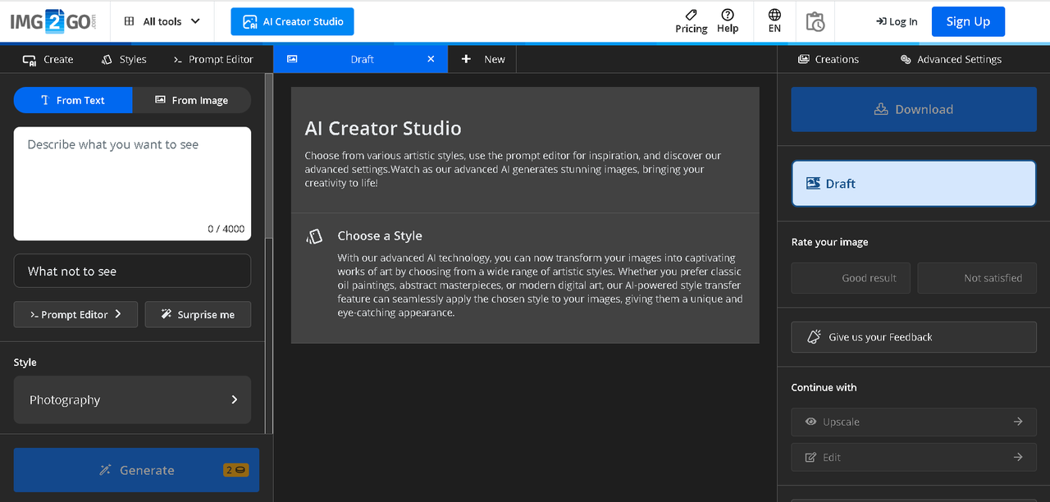Switch to the Prompt Editor tab
This screenshot has height=502, width=1050.
(x=213, y=59)
